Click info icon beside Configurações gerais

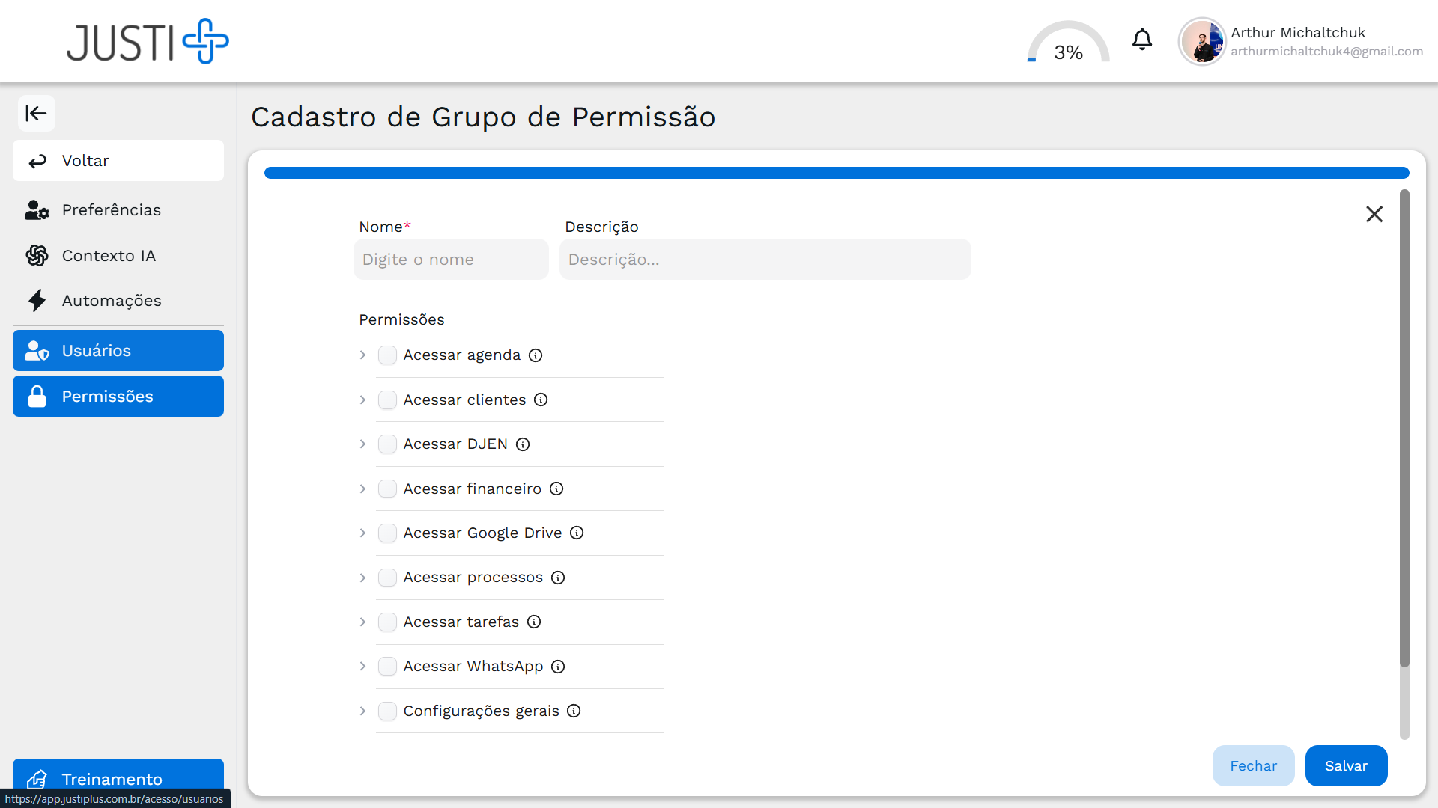pyautogui.click(x=574, y=711)
